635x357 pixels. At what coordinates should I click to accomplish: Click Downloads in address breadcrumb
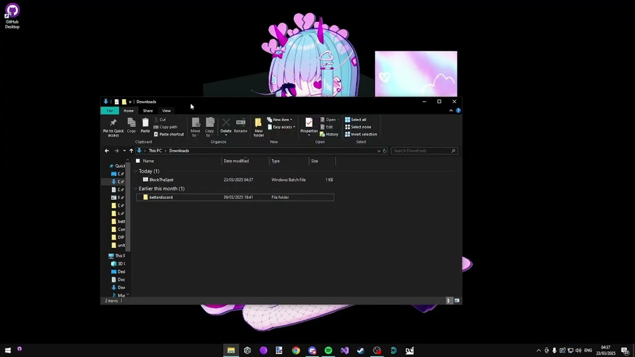point(179,151)
